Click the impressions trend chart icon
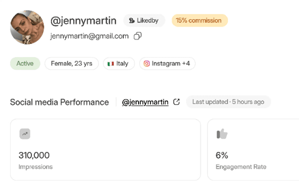The height and width of the screenshot is (184, 299). pyautogui.click(x=25, y=134)
